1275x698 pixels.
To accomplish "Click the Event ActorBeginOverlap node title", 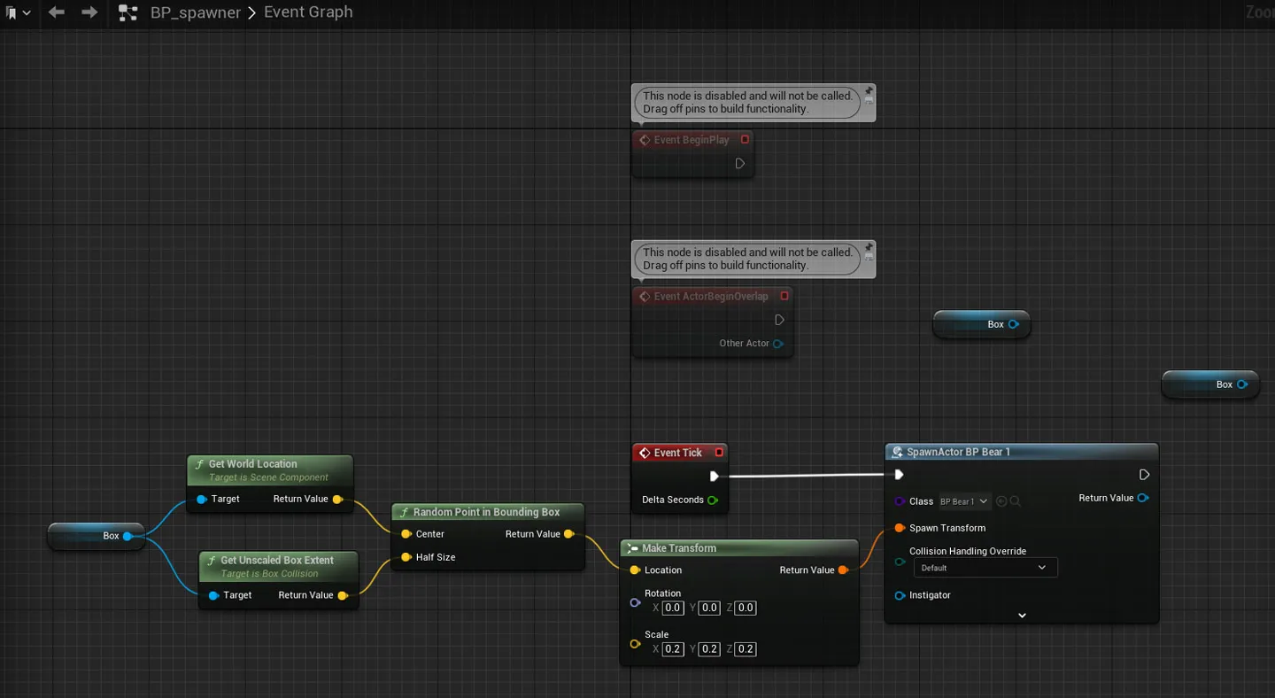I will click(711, 297).
